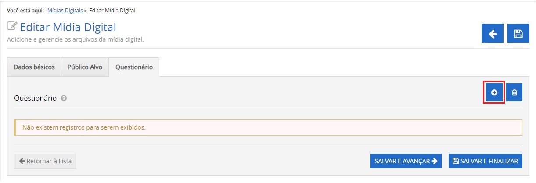
Task: Click the help question mark beside Questionário
Action: click(64, 99)
